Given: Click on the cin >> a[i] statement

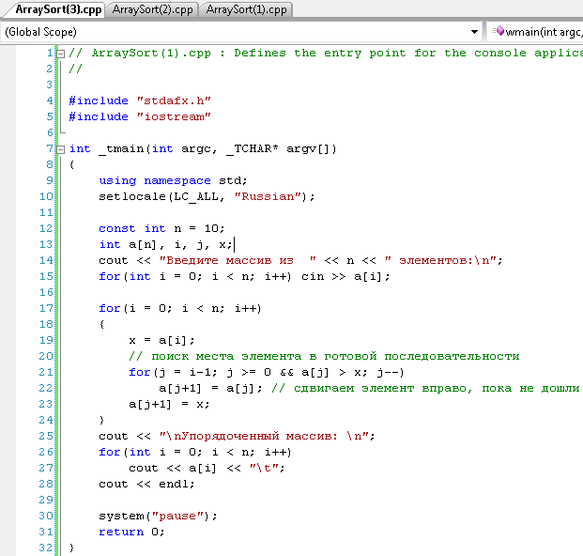Looking at the screenshot, I should [345, 277].
